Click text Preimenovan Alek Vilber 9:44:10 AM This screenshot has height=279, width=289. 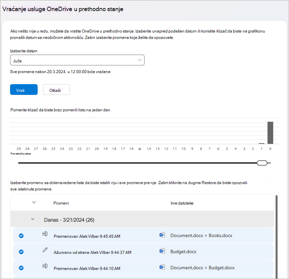(x=87, y=269)
